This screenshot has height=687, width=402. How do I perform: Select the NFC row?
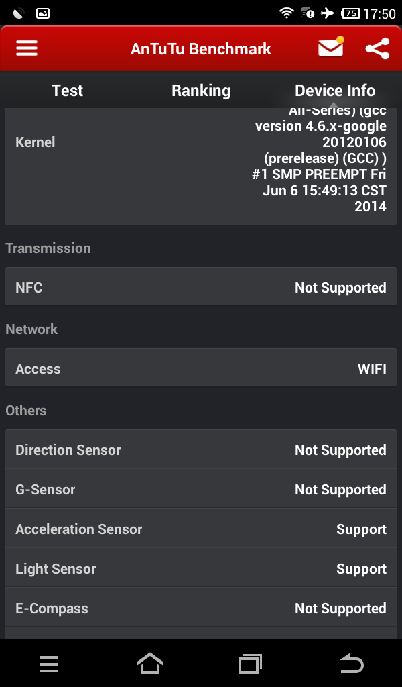(201, 287)
